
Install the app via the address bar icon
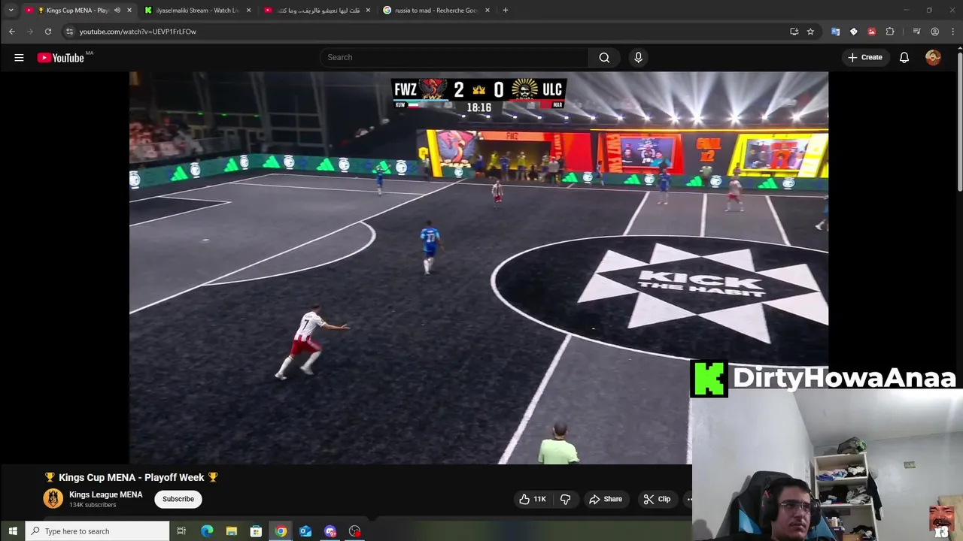point(794,32)
